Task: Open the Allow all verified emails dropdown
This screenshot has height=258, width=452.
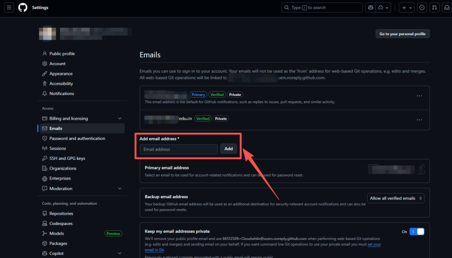Action: coord(396,198)
